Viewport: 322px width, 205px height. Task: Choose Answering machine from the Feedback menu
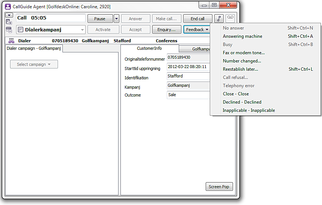pyautogui.click(x=242, y=36)
